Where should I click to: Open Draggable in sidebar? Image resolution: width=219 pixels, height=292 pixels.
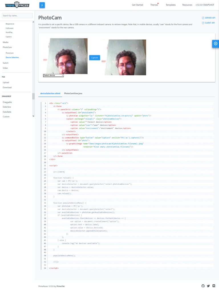[x=7, y=102]
